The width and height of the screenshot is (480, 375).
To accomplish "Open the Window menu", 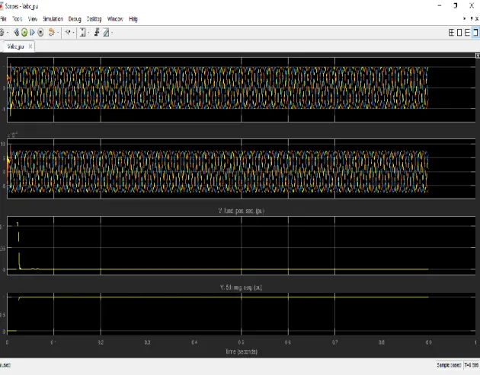I will click(115, 19).
